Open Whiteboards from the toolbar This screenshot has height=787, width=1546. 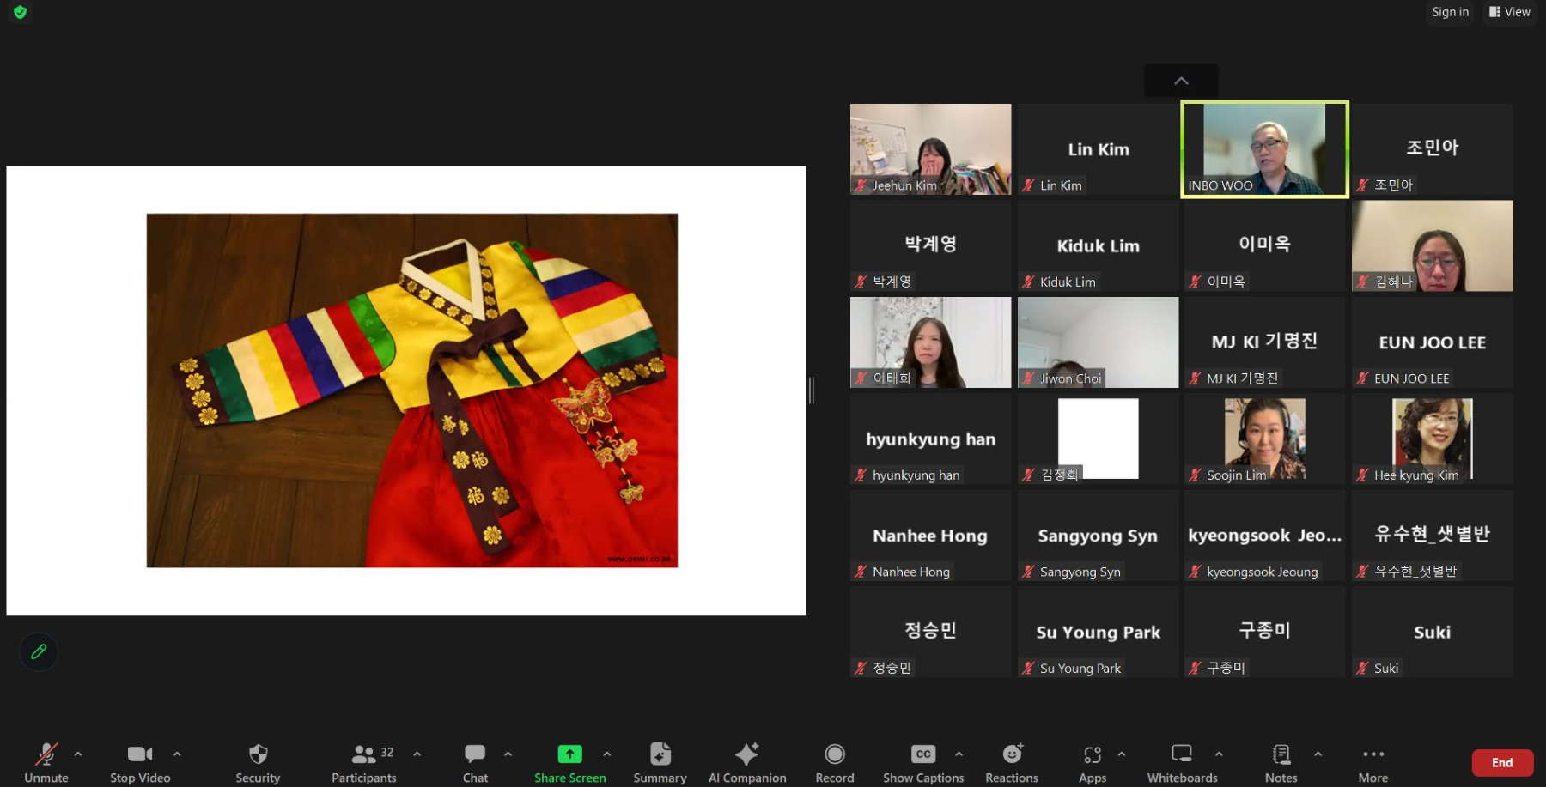(1182, 761)
